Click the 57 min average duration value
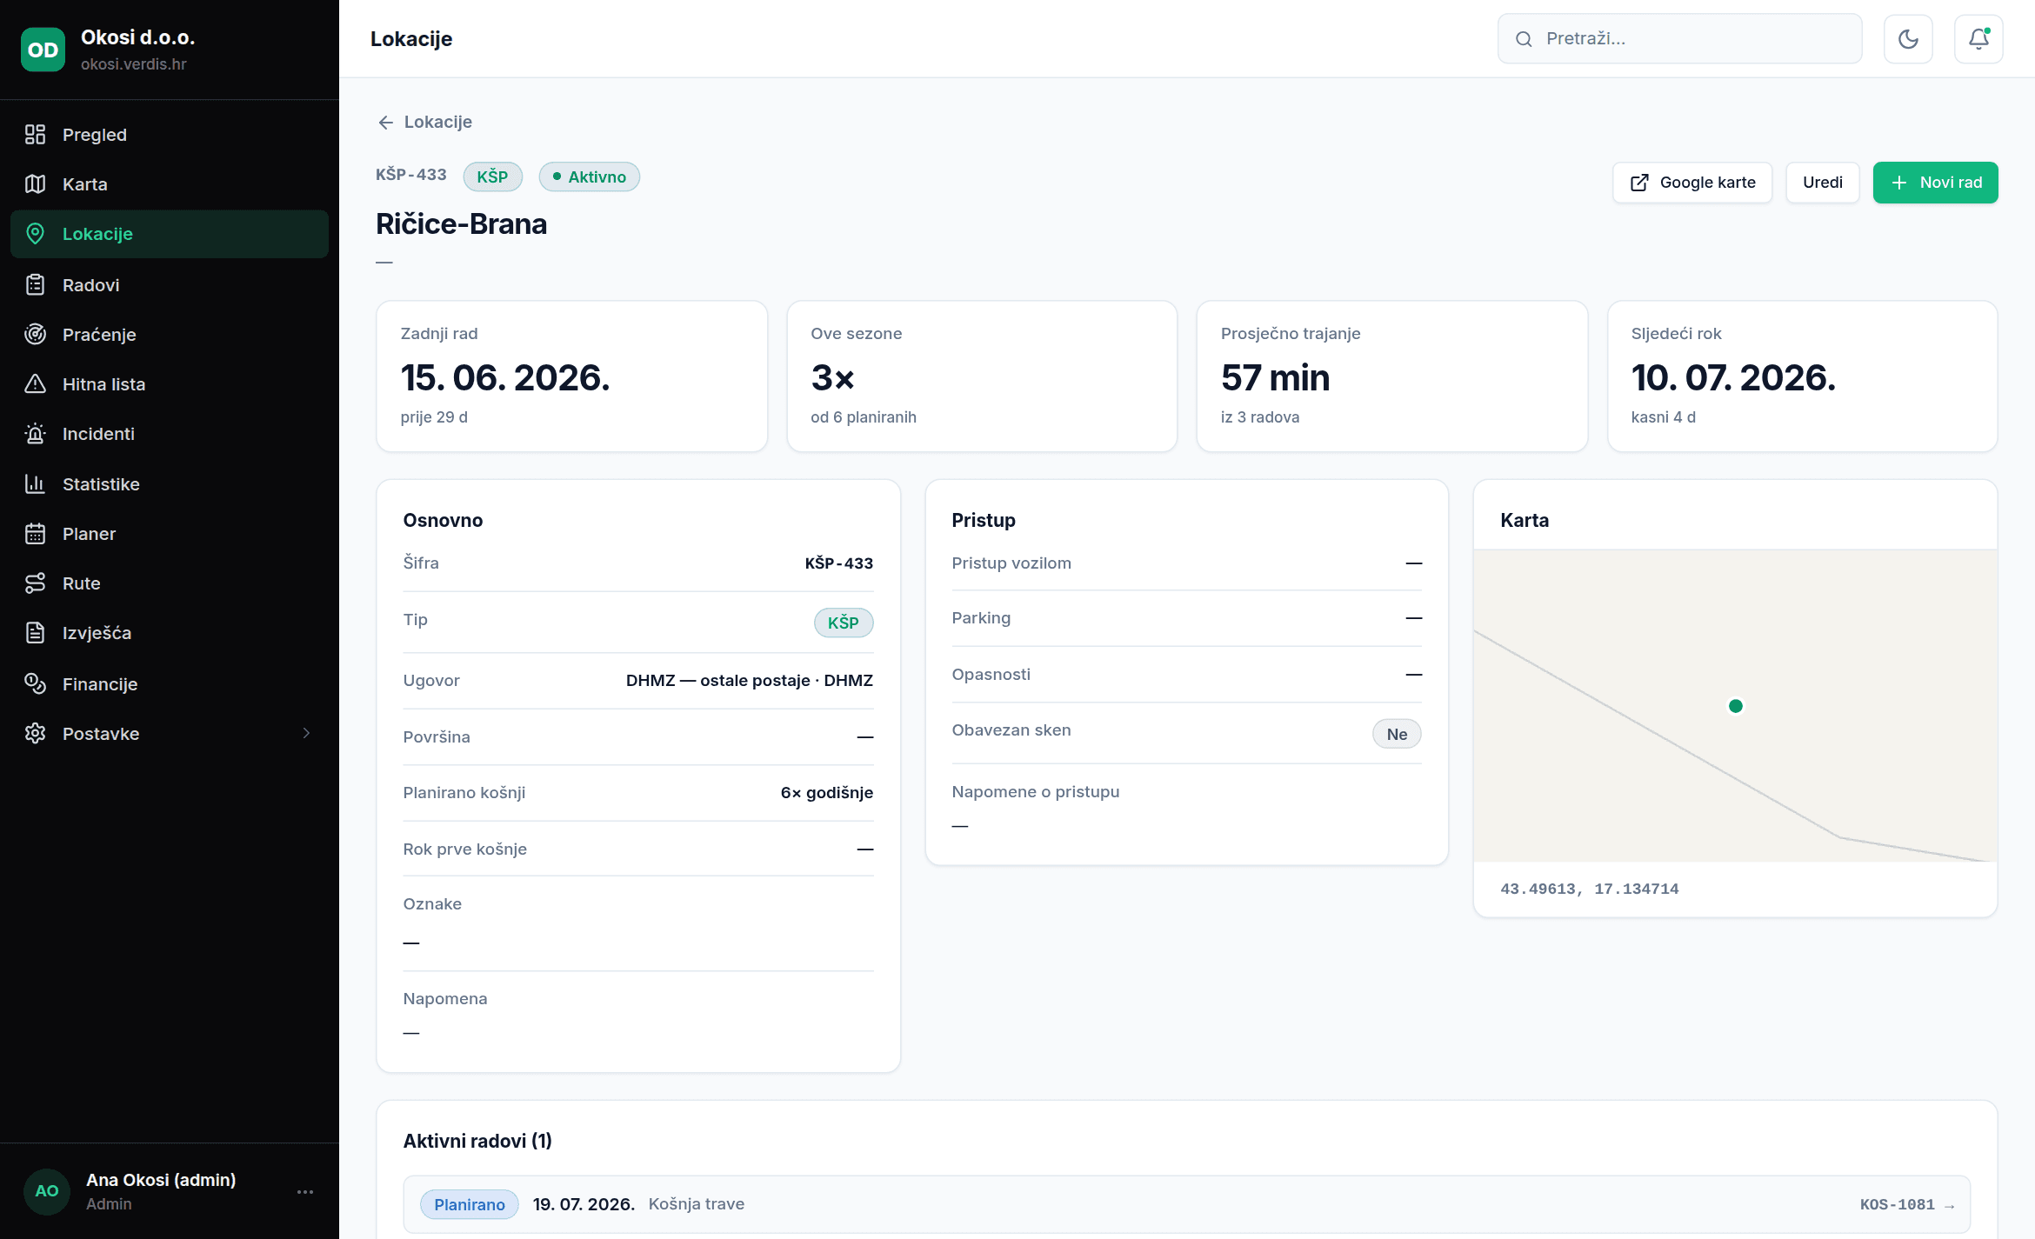 [x=1275, y=378]
